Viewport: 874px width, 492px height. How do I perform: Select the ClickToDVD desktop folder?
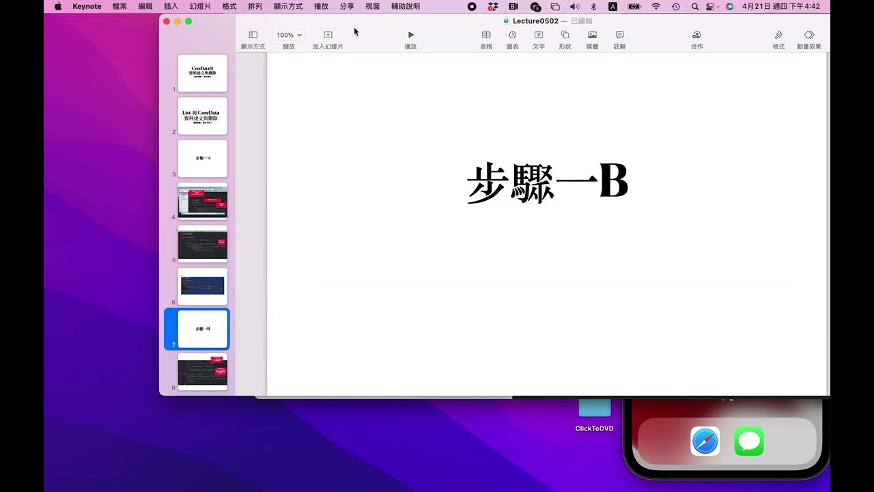point(595,414)
